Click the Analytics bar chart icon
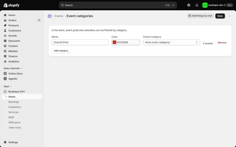 tap(5, 61)
